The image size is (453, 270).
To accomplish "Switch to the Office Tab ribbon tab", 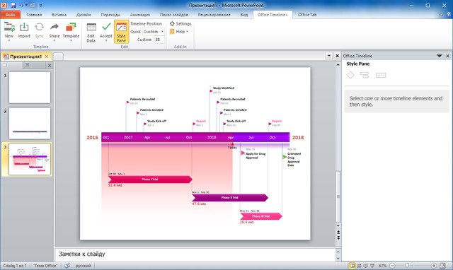I will [x=307, y=15].
